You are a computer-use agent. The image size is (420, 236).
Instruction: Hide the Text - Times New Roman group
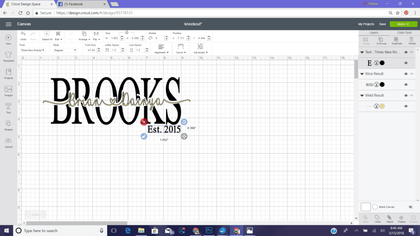click(406, 52)
